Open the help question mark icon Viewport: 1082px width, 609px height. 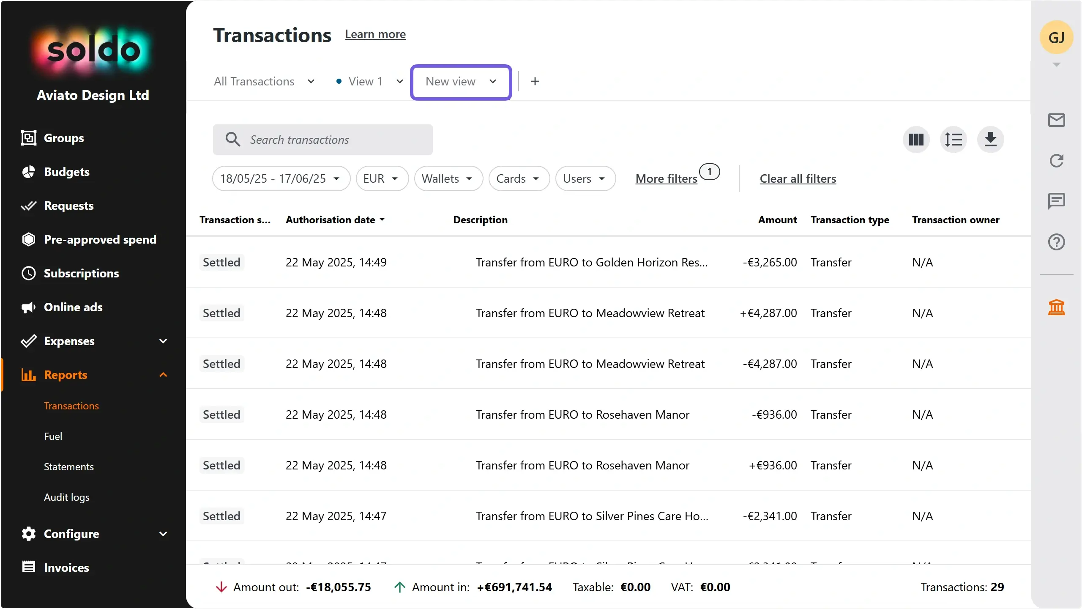click(1056, 242)
